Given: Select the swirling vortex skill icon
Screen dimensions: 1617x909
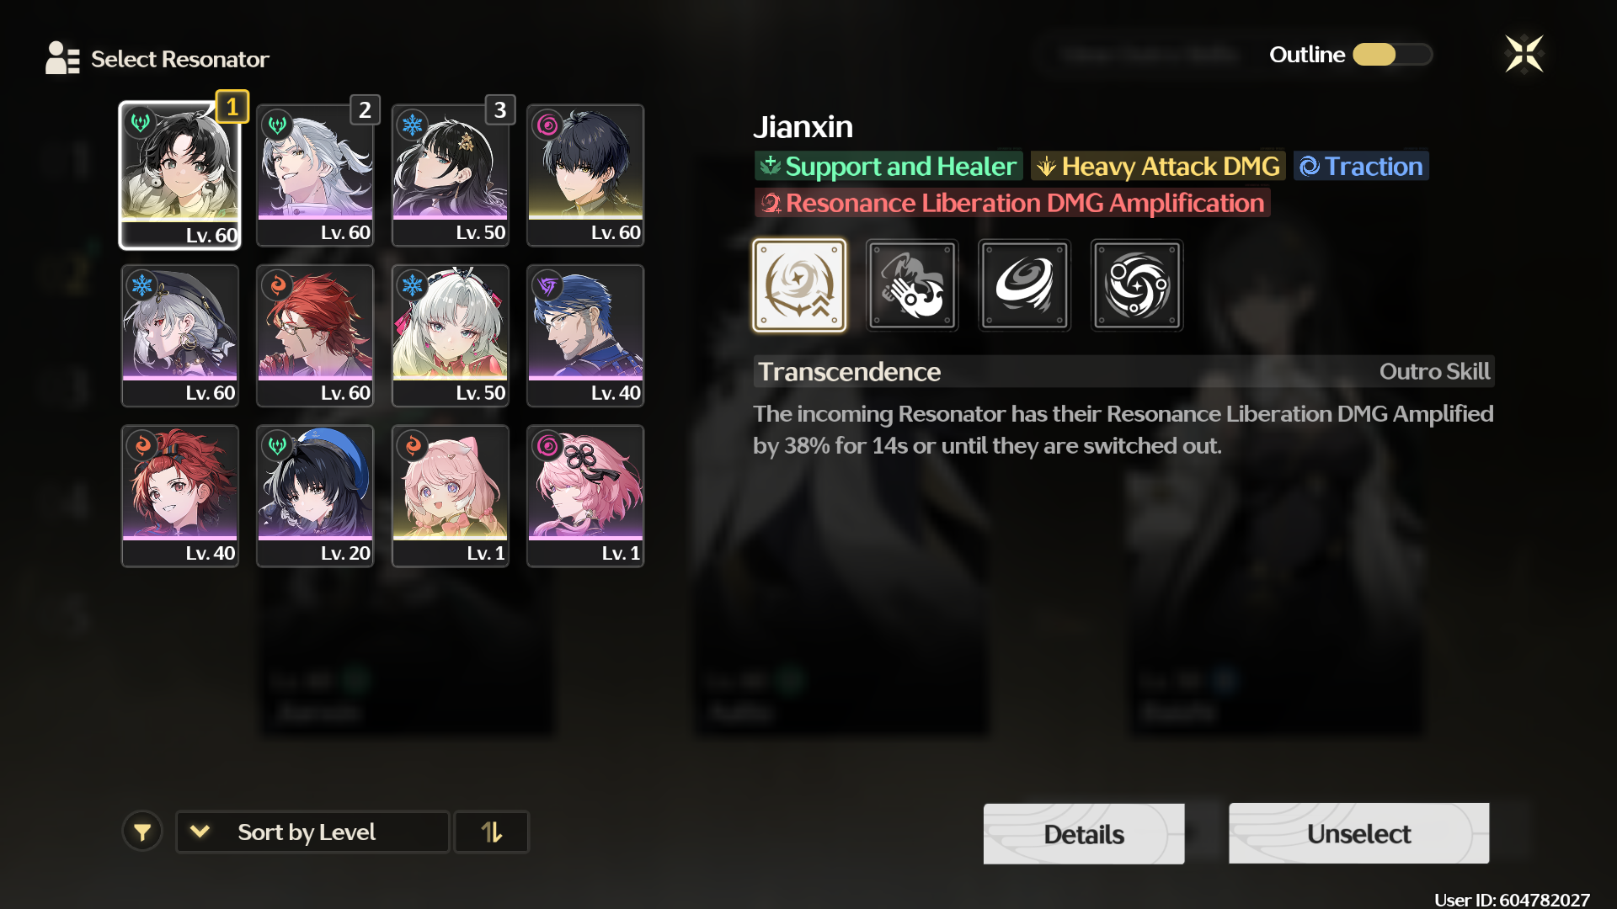Looking at the screenshot, I should pyautogui.click(x=1025, y=285).
